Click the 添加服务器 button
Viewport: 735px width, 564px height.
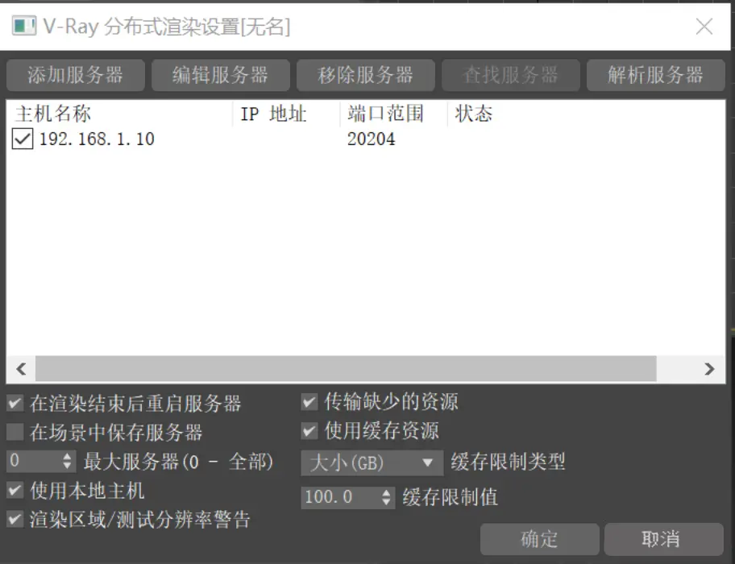click(x=76, y=75)
